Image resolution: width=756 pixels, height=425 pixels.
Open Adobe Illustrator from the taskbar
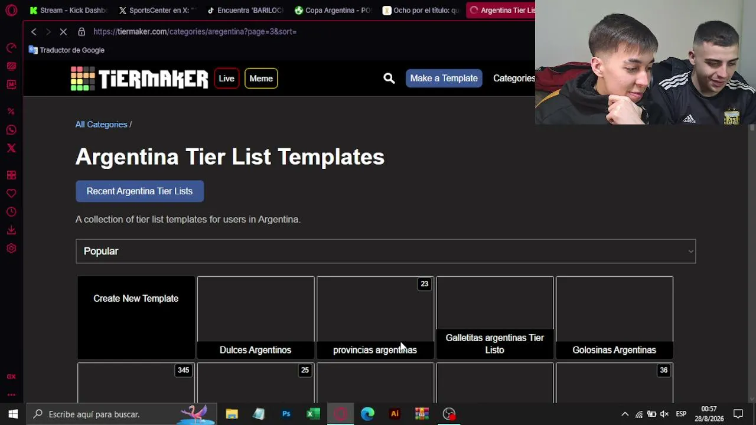395,414
